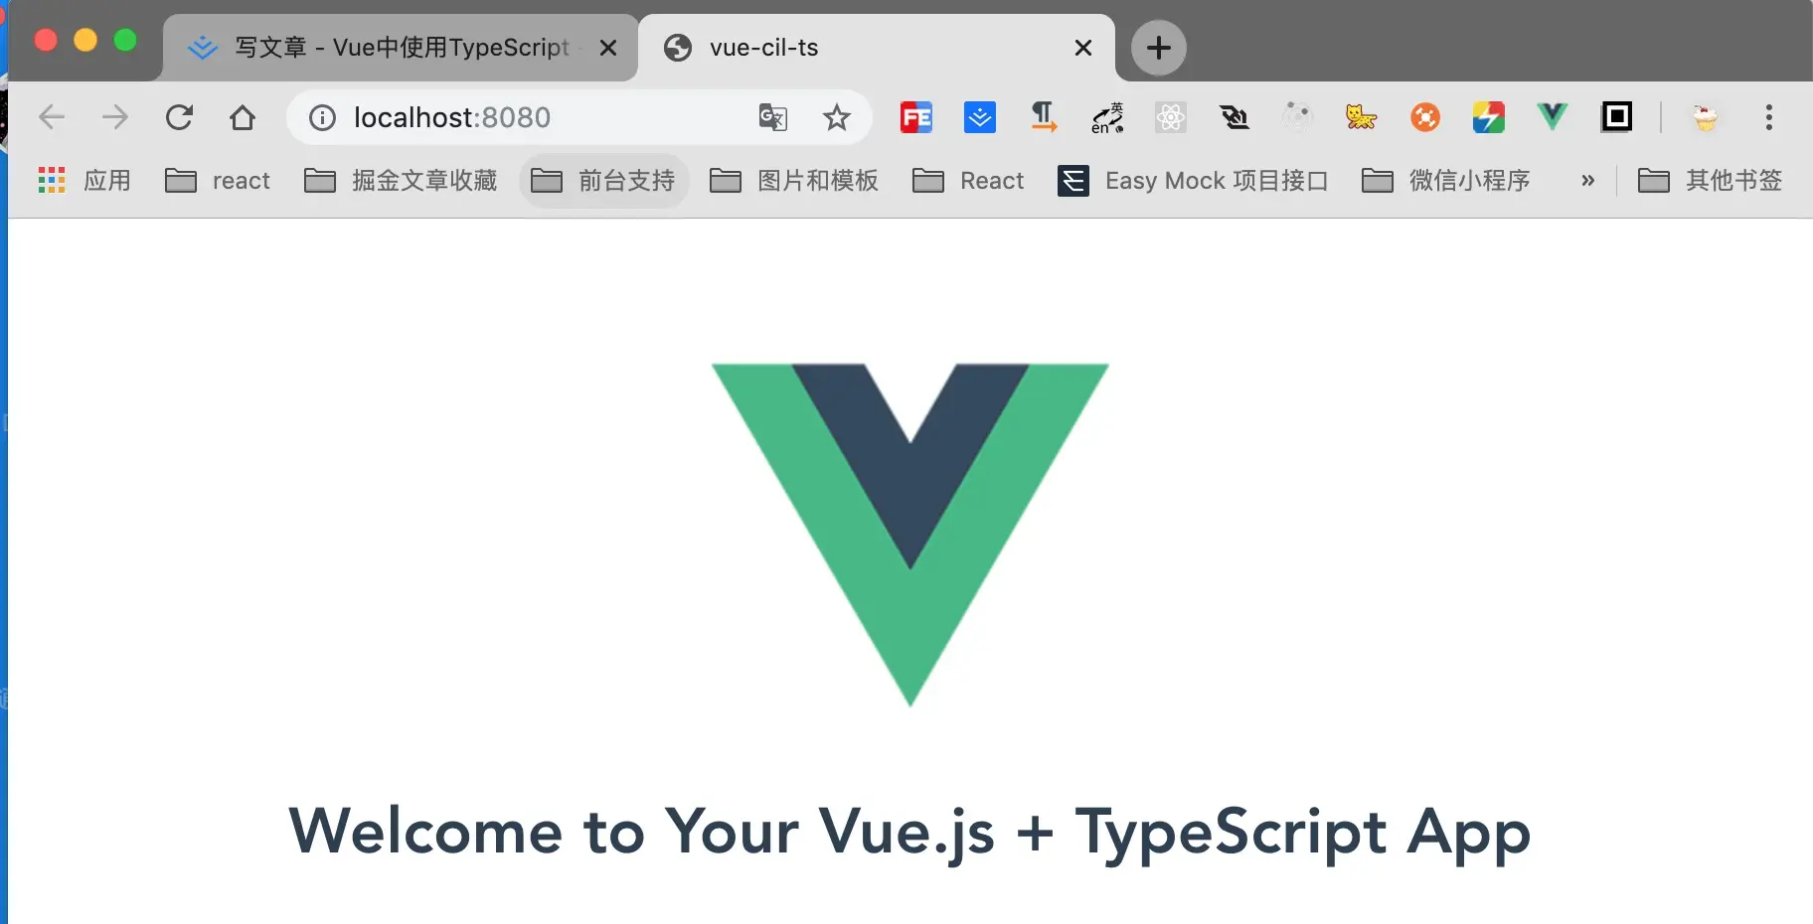Select the vue-cil-ts tab
Image resolution: width=1813 pixels, height=924 pixels.
[x=877, y=48]
